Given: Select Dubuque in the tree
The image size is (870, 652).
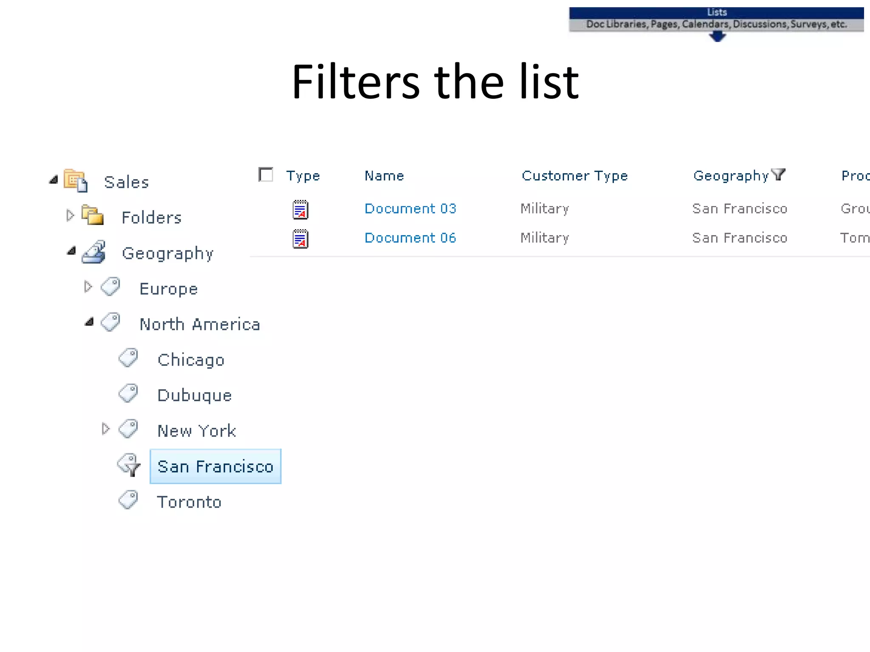Looking at the screenshot, I should [195, 396].
